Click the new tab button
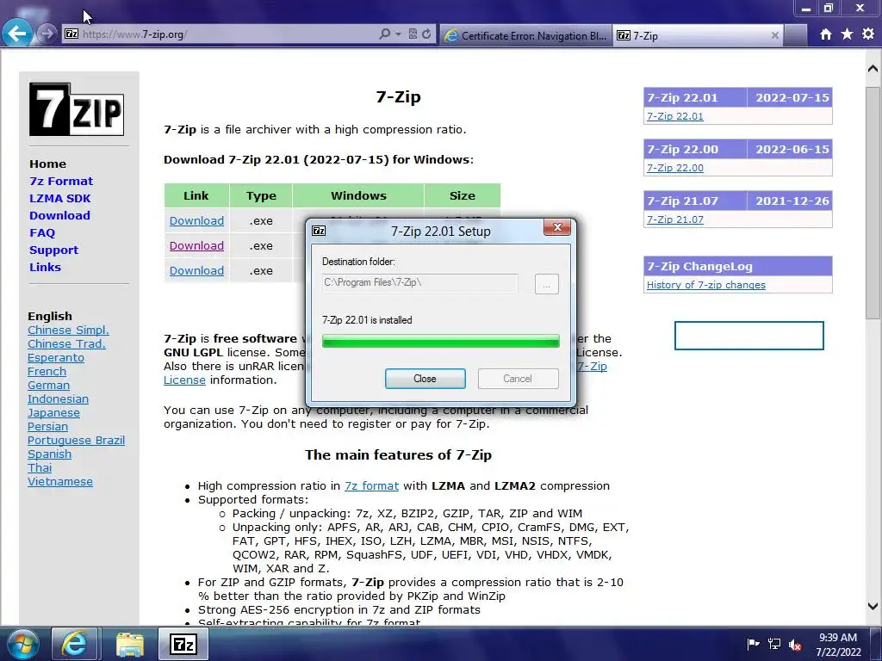Viewport: 882px width, 661px height. point(795,35)
